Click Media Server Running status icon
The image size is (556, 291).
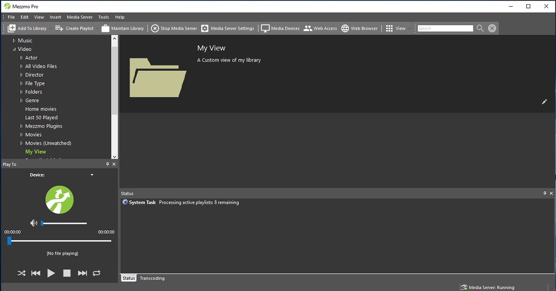pos(464,288)
